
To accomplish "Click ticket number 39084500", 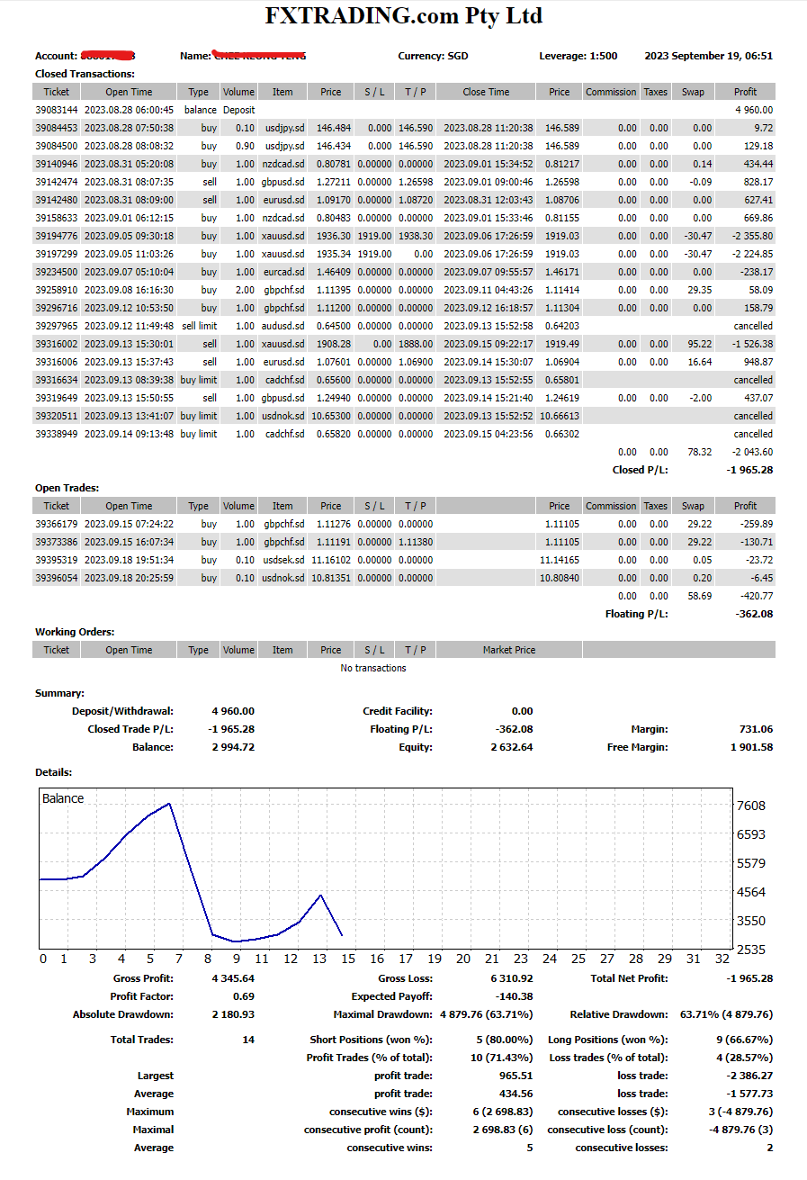I will click(56, 146).
